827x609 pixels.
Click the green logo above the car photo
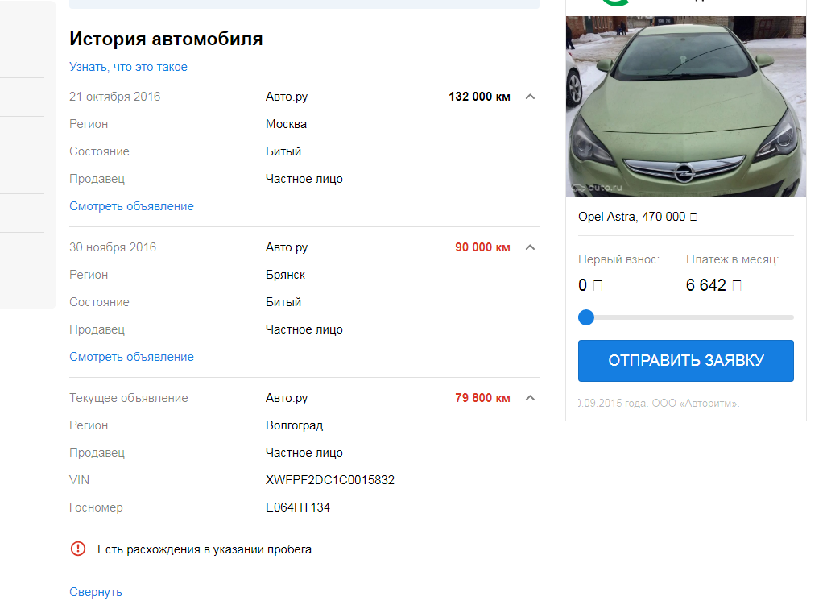[616, 2]
